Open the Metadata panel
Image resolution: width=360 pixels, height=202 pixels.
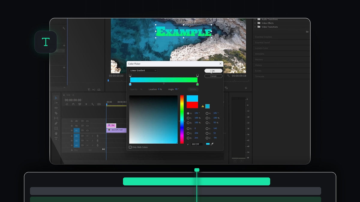(x=259, y=54)
